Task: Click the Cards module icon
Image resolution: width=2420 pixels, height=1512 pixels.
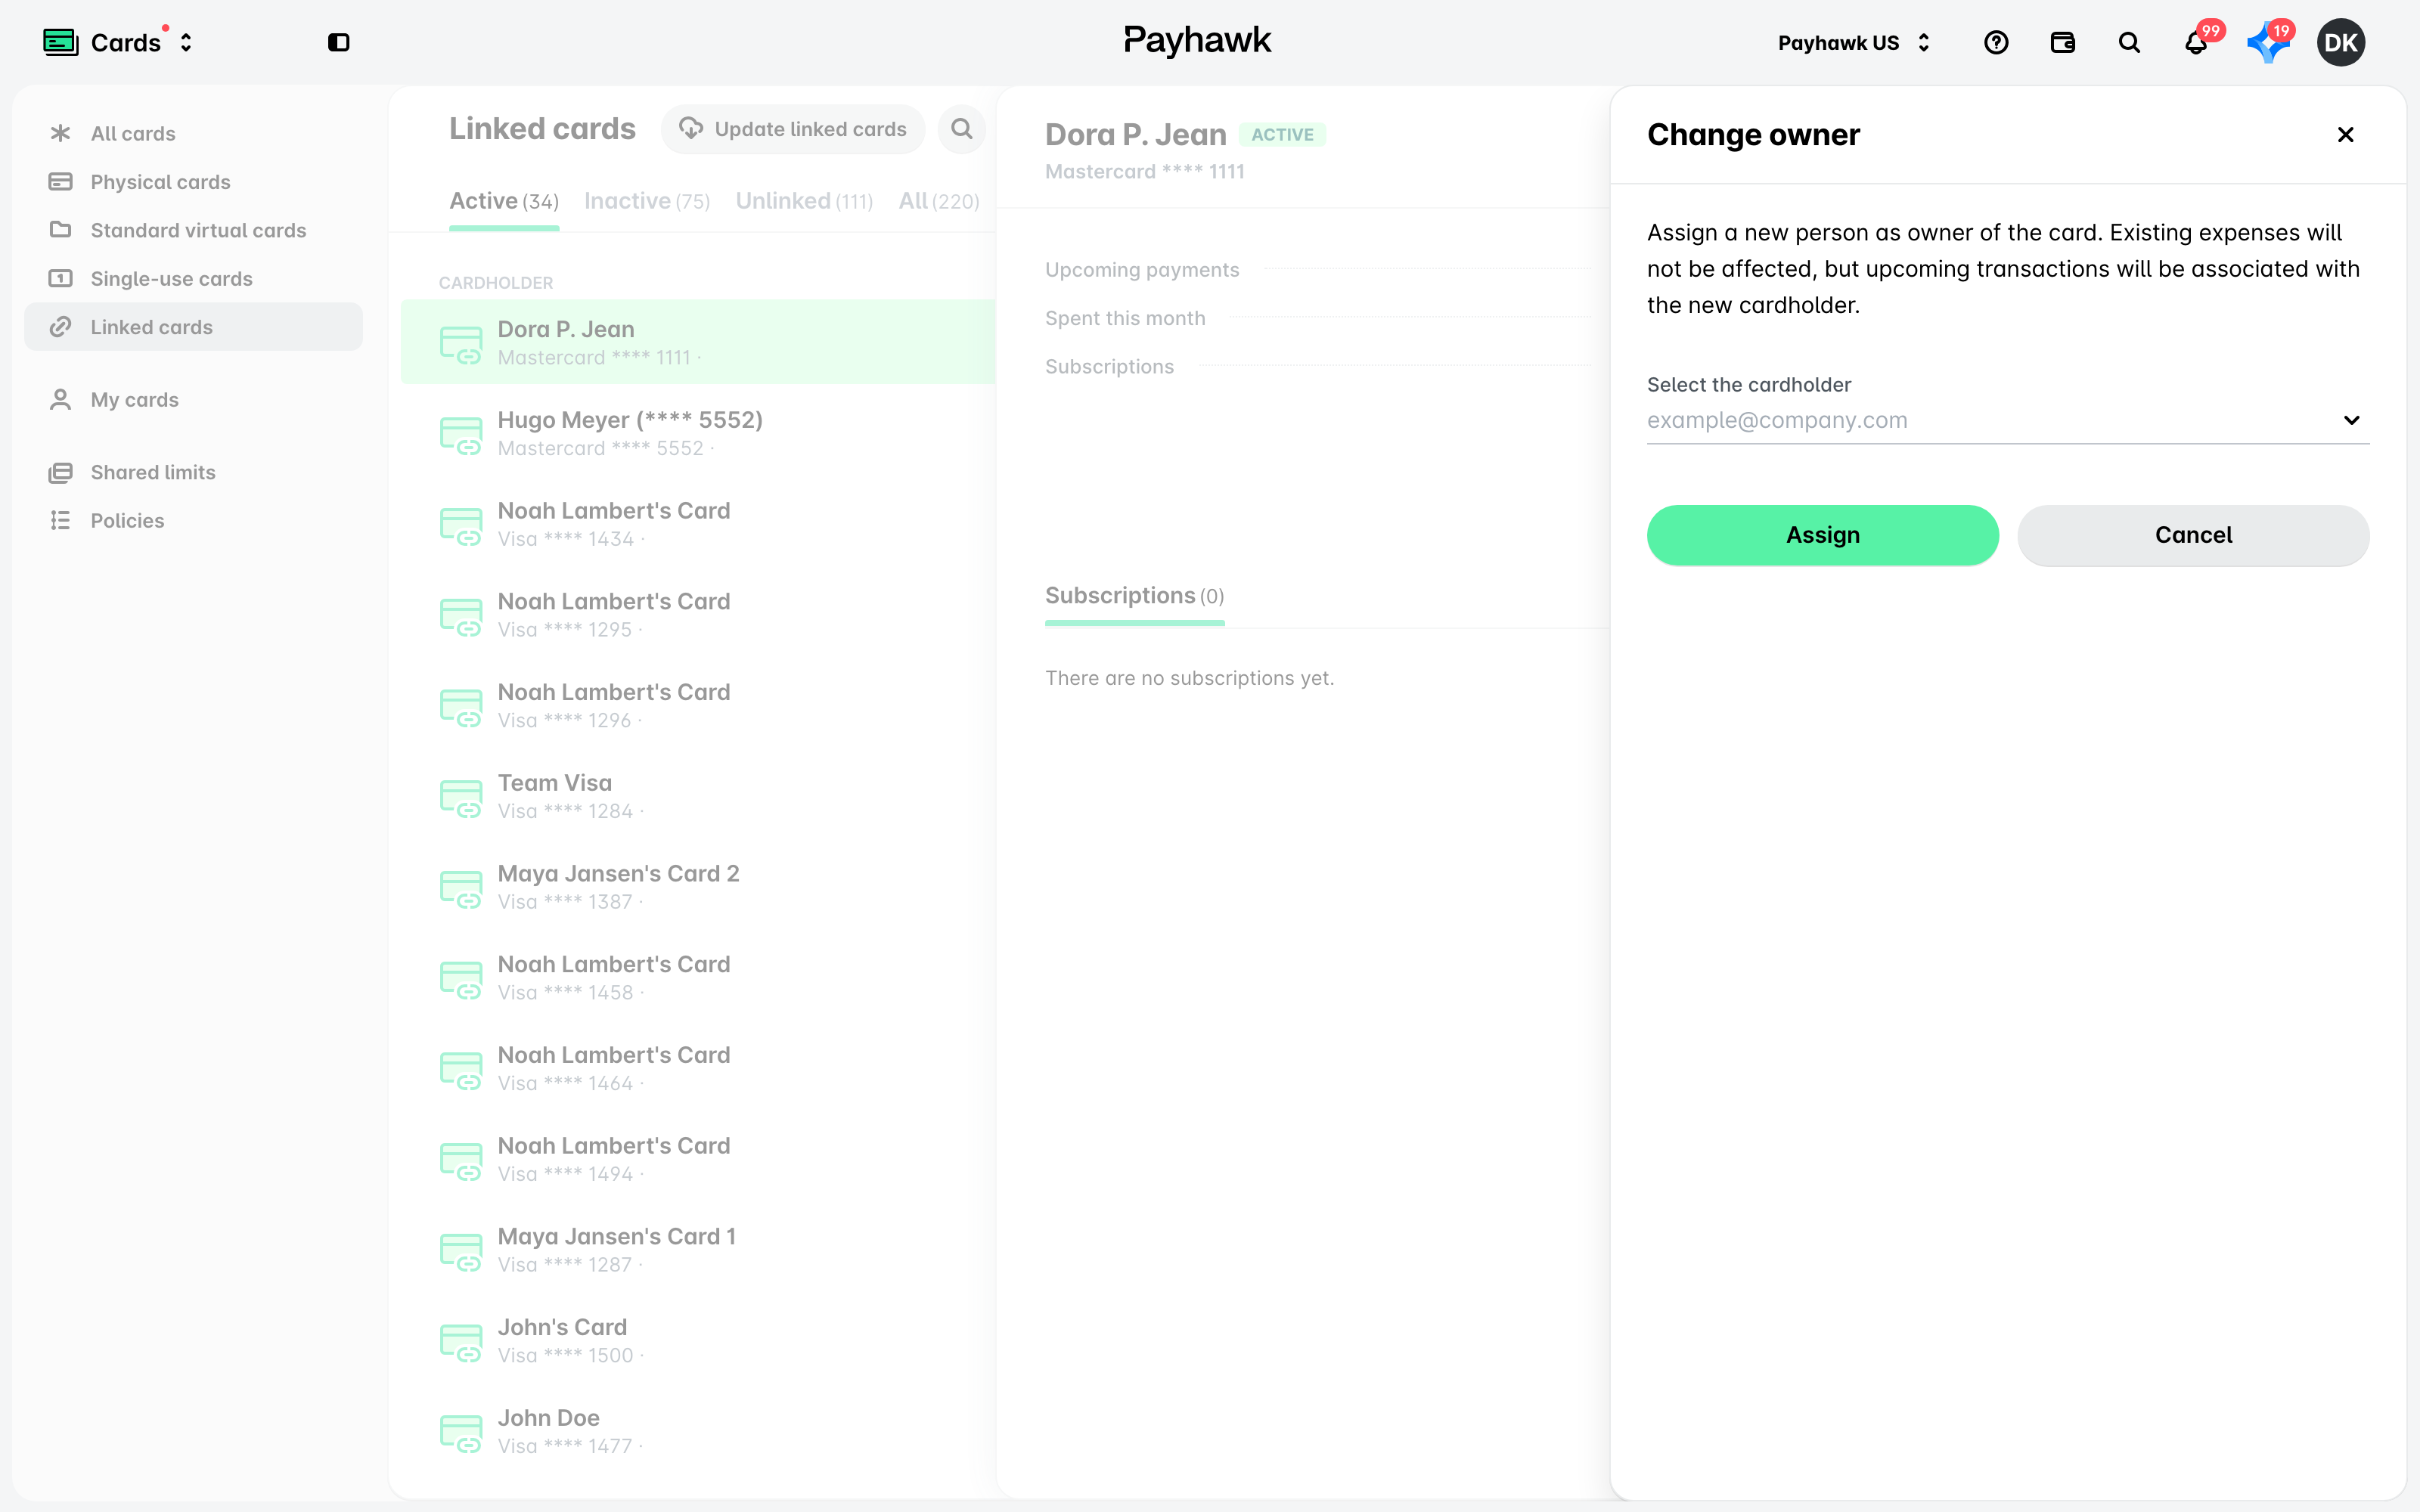Action: click(61, 42)
